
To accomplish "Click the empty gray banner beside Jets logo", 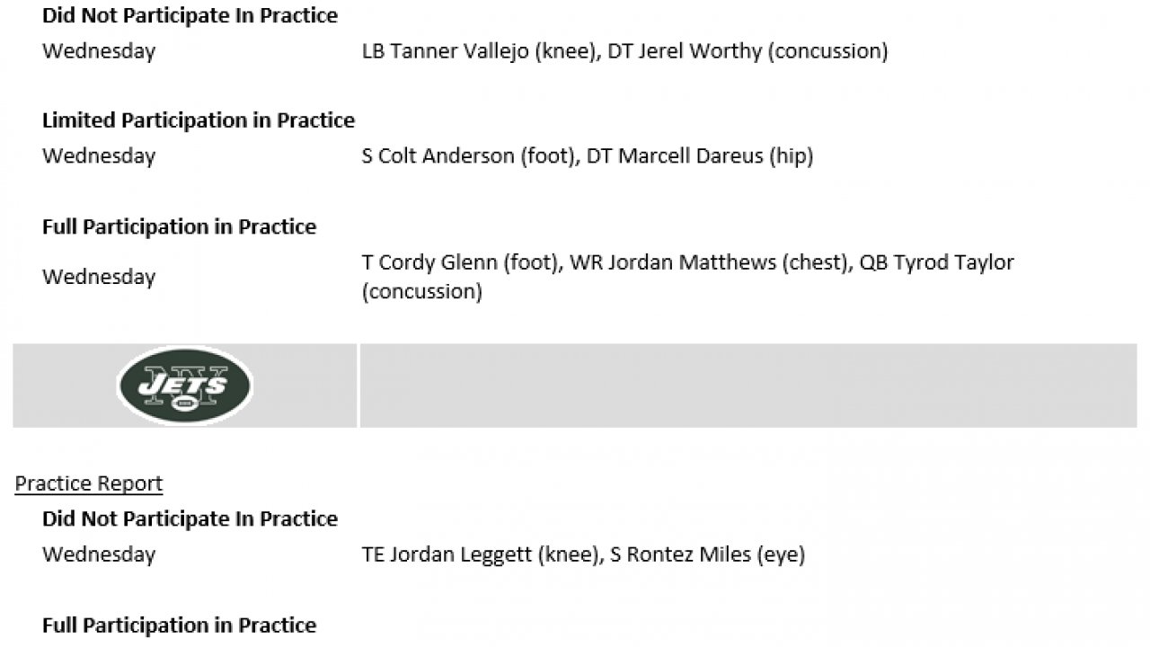I will [747, 386].
